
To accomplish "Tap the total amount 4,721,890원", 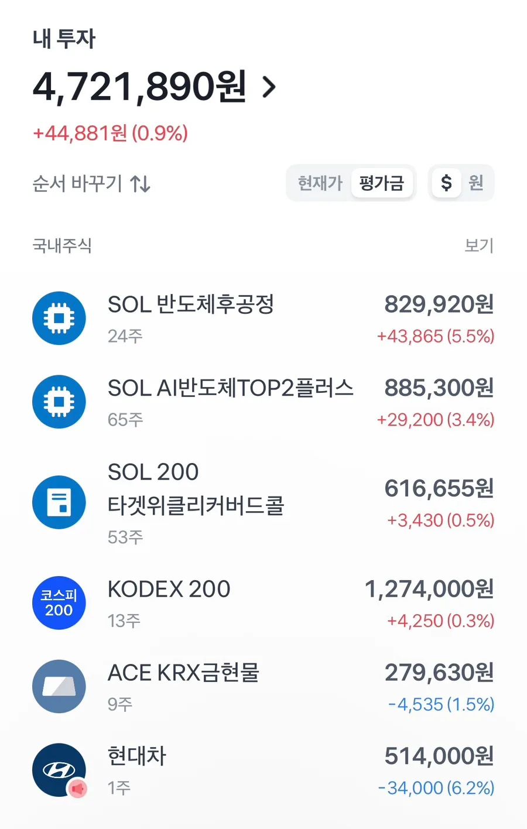I will coord(139,87).
